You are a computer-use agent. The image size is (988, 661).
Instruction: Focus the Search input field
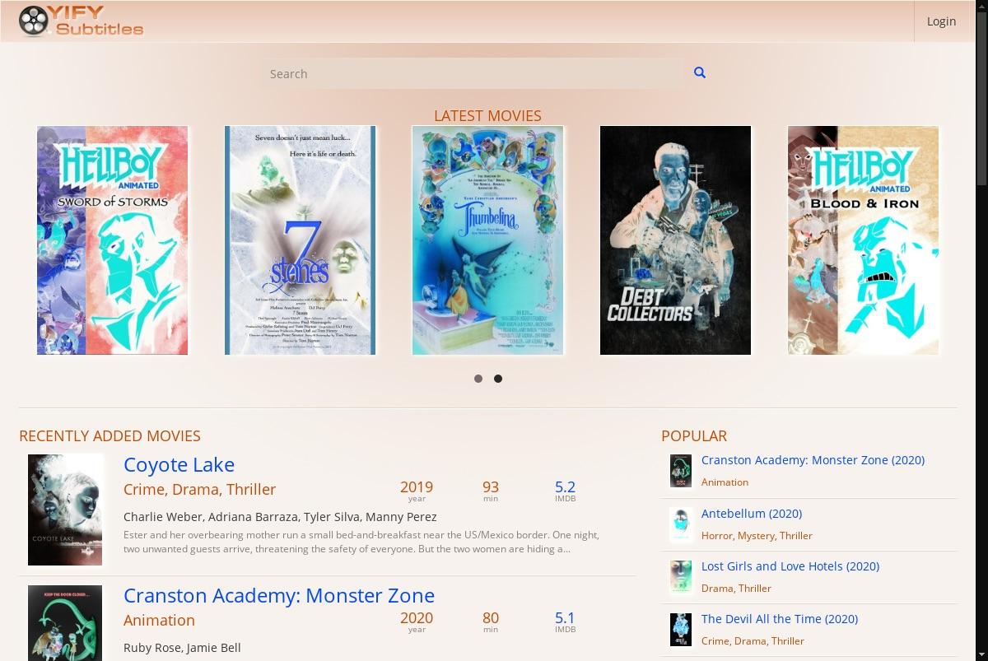tap(473, 73)
